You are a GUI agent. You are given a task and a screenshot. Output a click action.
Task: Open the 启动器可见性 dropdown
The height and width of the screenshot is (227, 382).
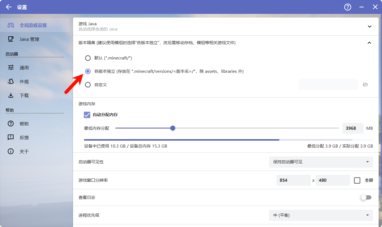[x=321, y=162]
